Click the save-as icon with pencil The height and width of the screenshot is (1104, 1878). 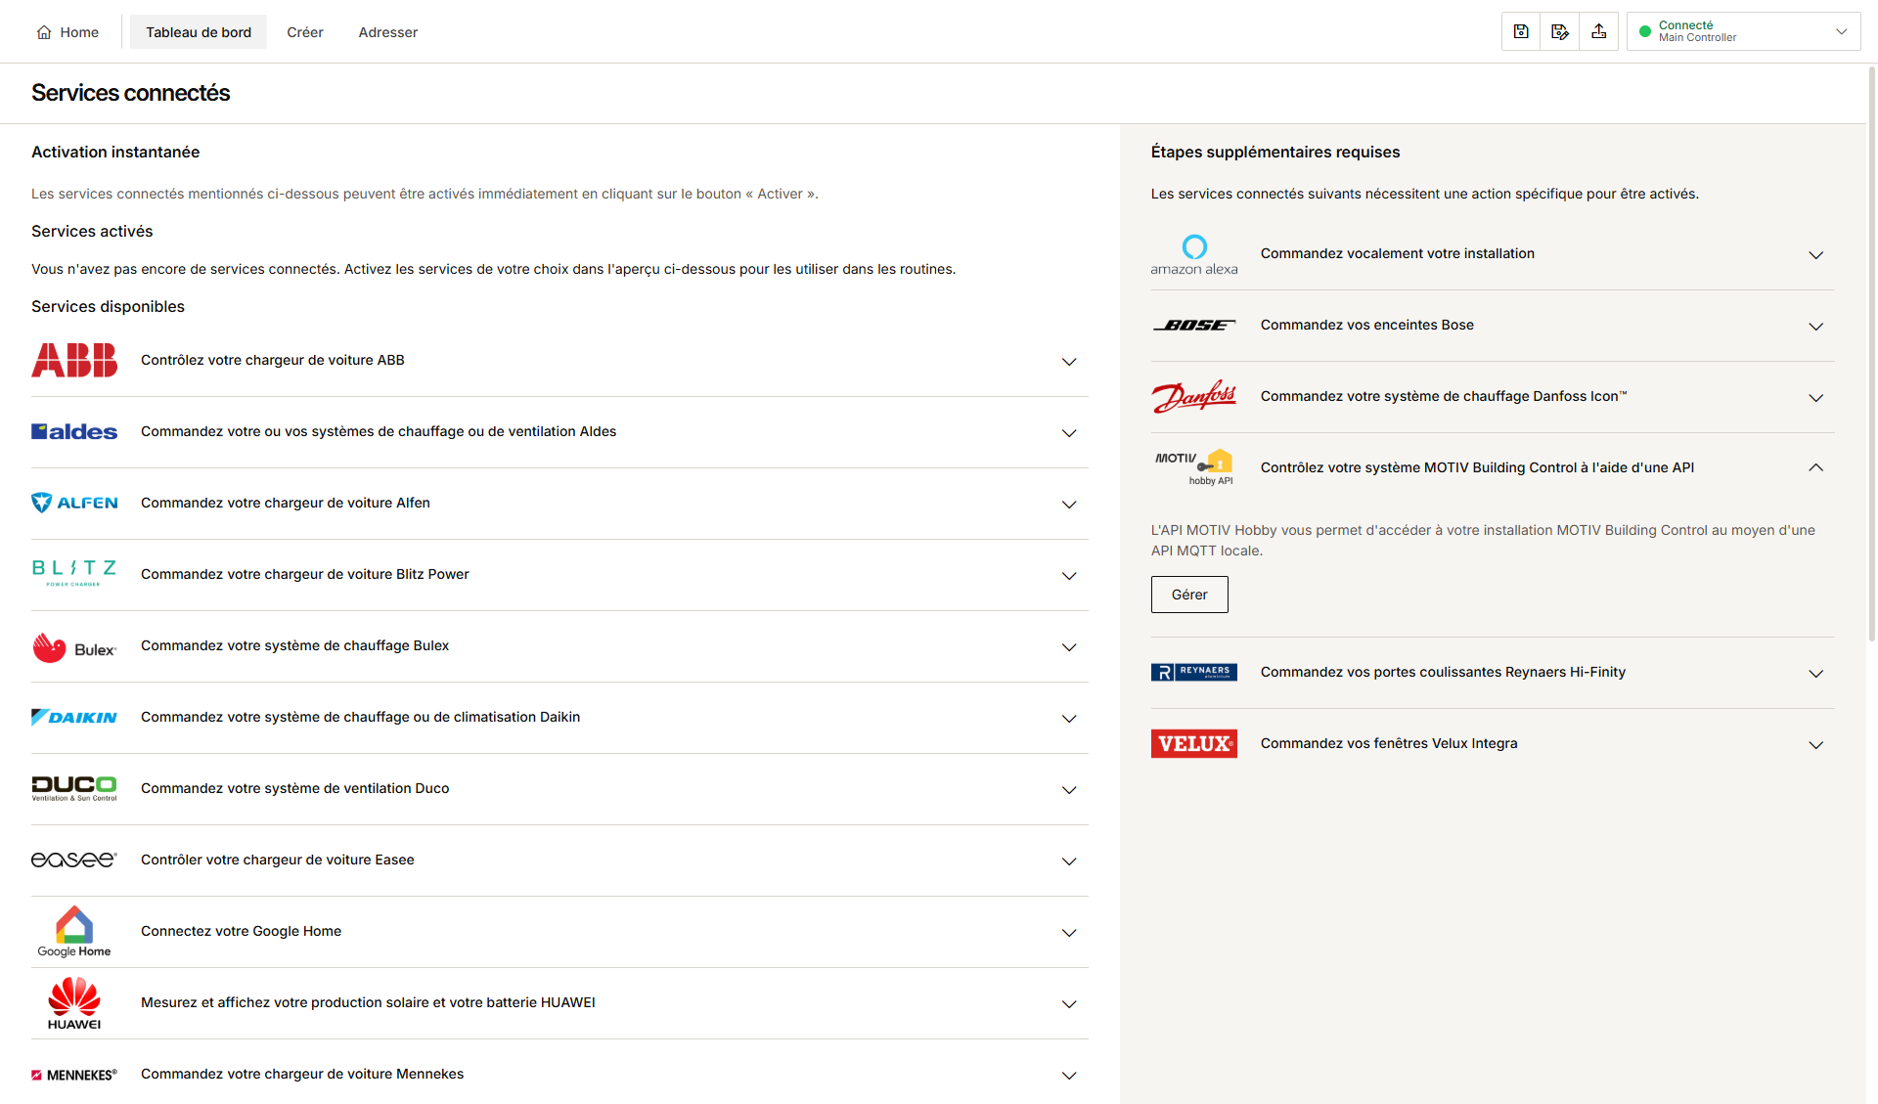point(1560,31)
